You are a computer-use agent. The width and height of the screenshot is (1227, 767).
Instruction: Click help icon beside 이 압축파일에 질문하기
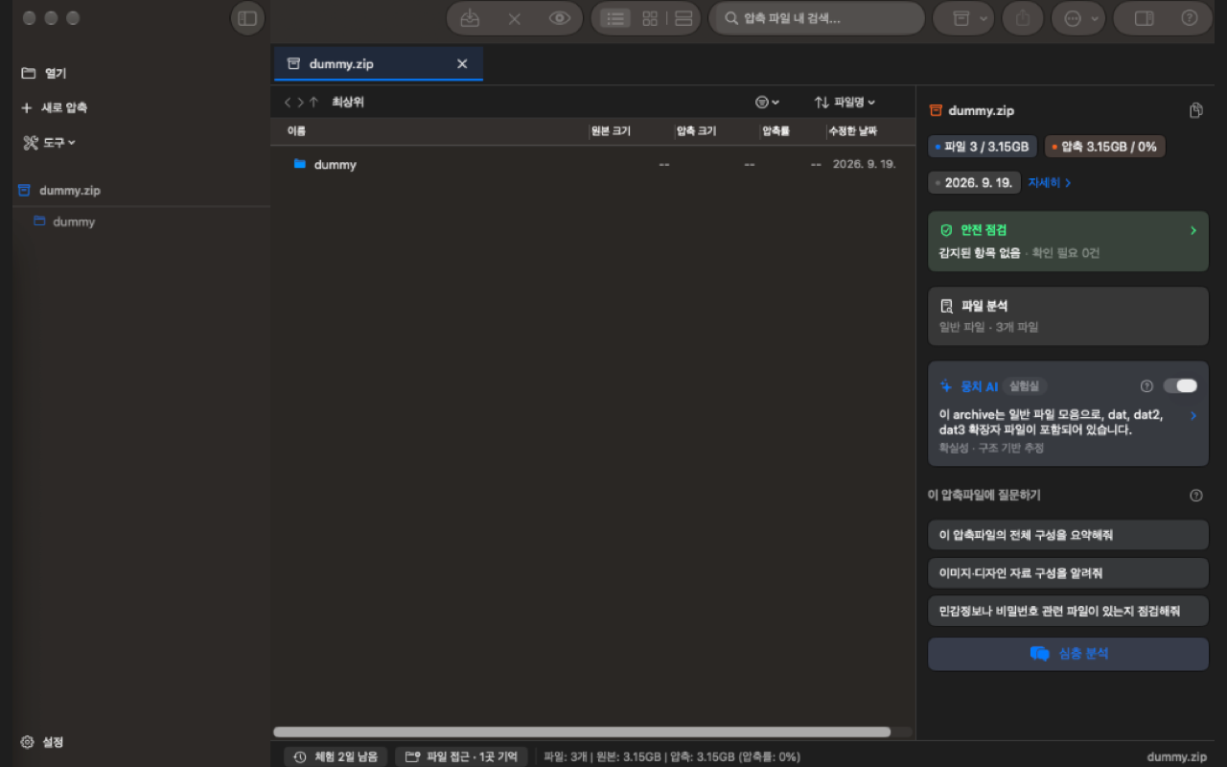tap(1195, 496)
